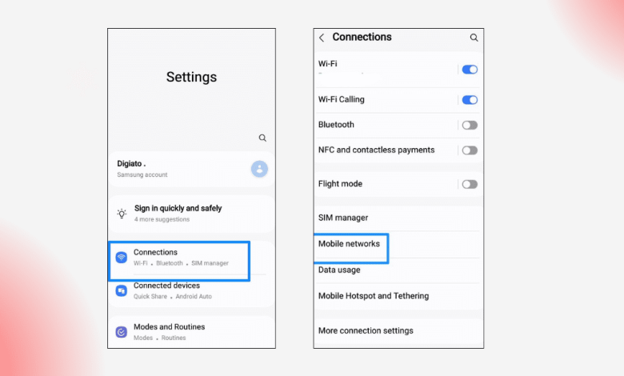
Task: Select Mobile Hotspot and Tethering
Action: point(374,296)
